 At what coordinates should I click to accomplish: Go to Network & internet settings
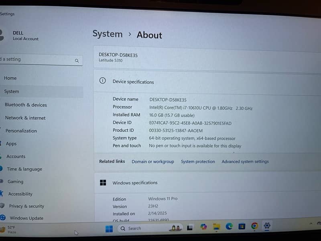tap(25, 118)
